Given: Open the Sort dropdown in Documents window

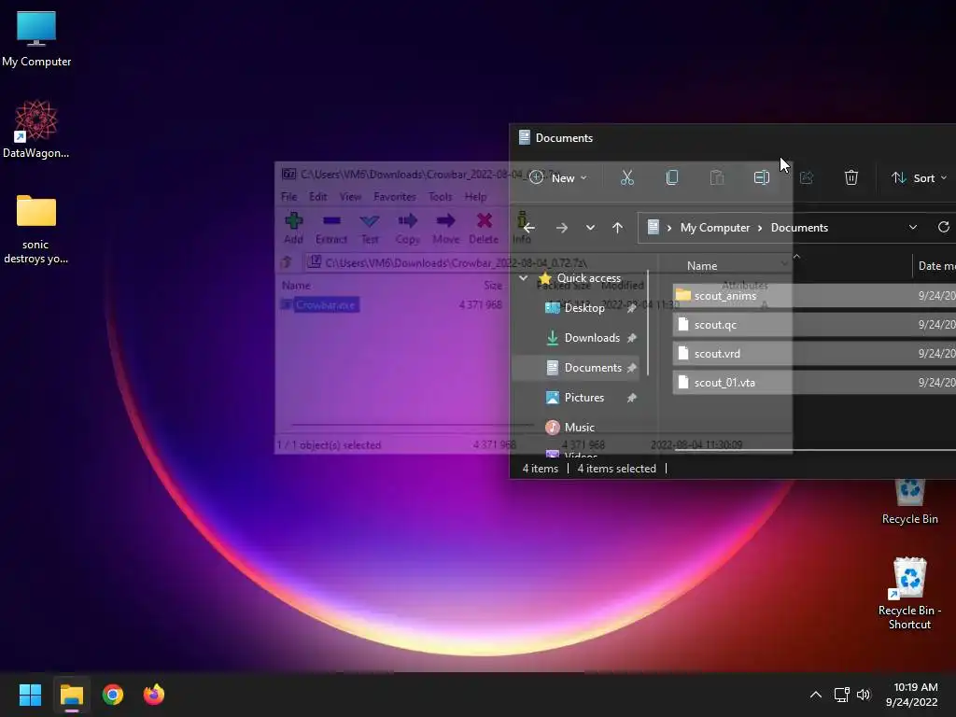Looking at the screenshot, I should (919, 178).
